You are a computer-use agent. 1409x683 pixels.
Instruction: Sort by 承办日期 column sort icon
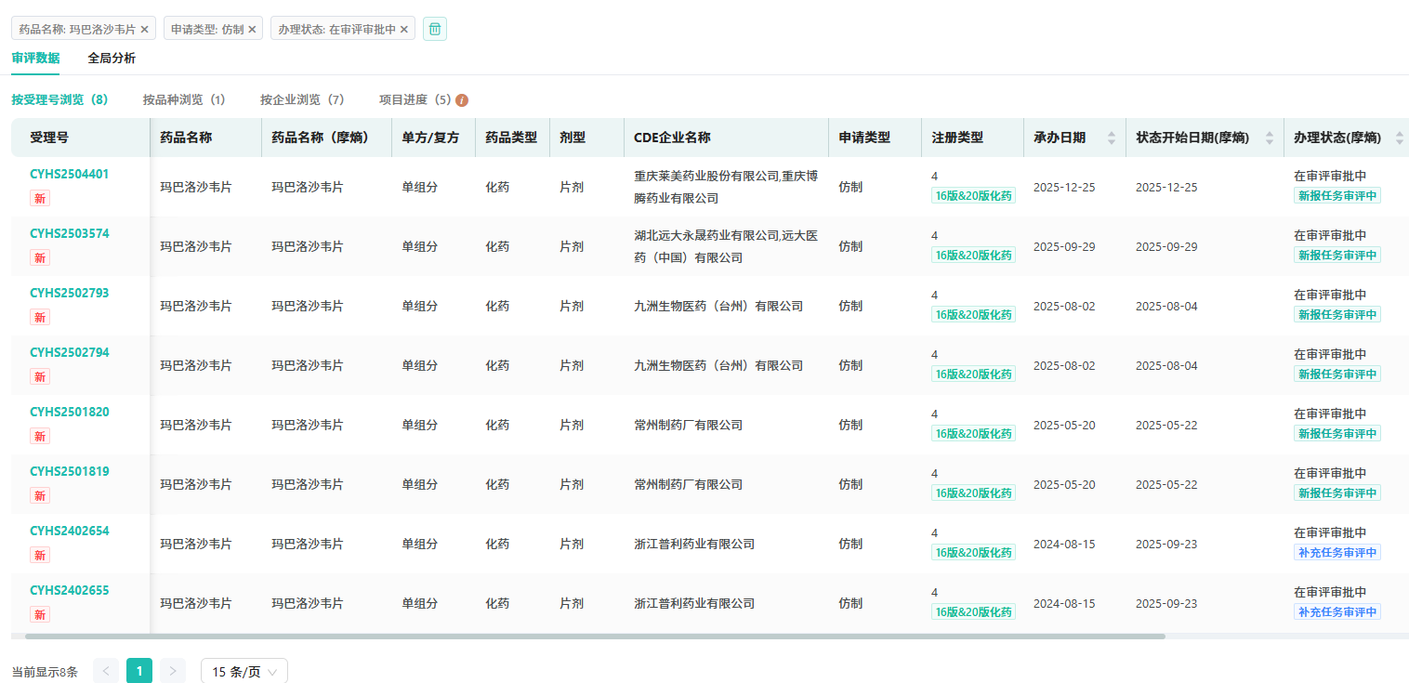1112,138
